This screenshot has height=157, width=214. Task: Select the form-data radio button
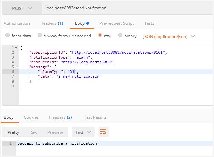click(x=8, y=36)
